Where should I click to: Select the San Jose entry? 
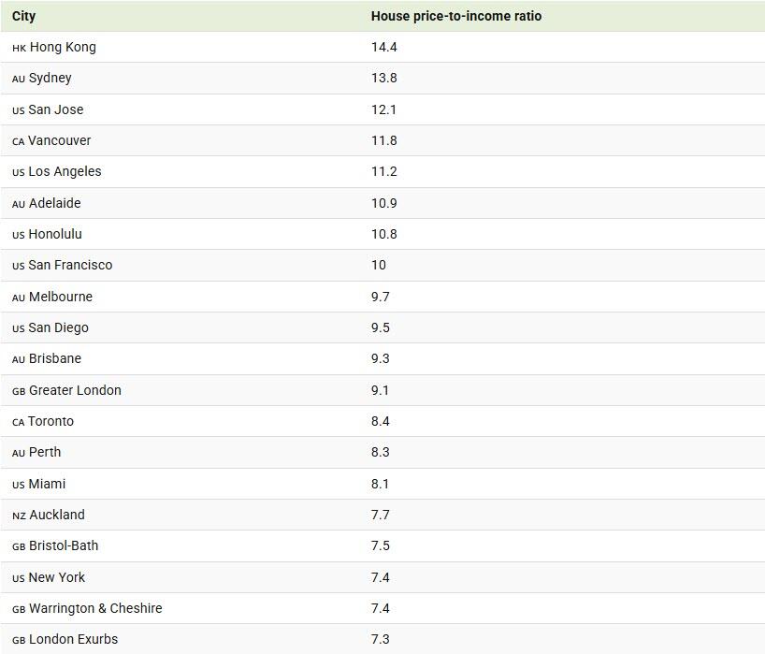click(56, 109)
